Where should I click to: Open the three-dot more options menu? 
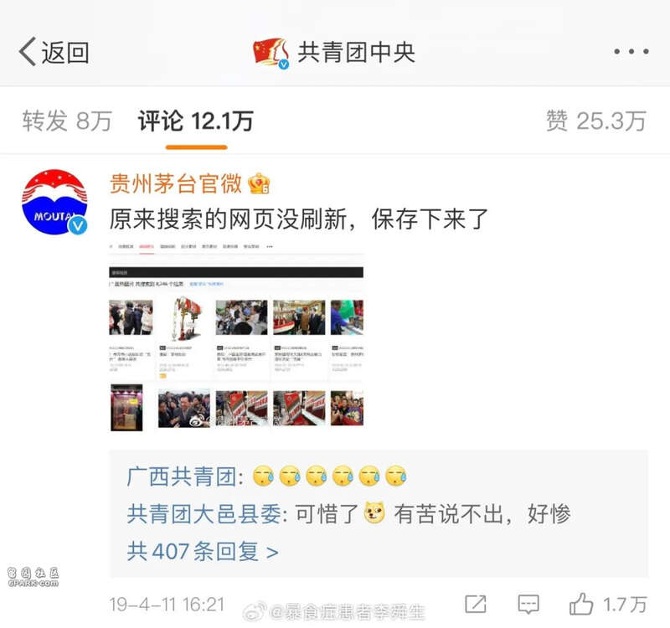coord(631,52)
